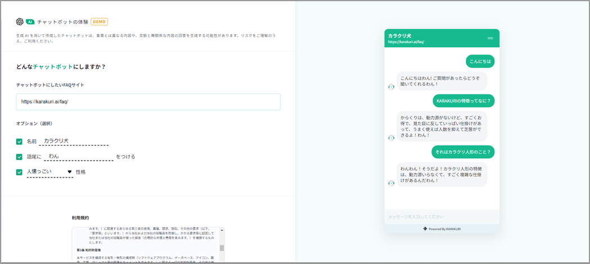Click the karakuri.ai/faq URL in chat header
The width and height of the screenshot is (590, 264).
(x=406, y=42)
